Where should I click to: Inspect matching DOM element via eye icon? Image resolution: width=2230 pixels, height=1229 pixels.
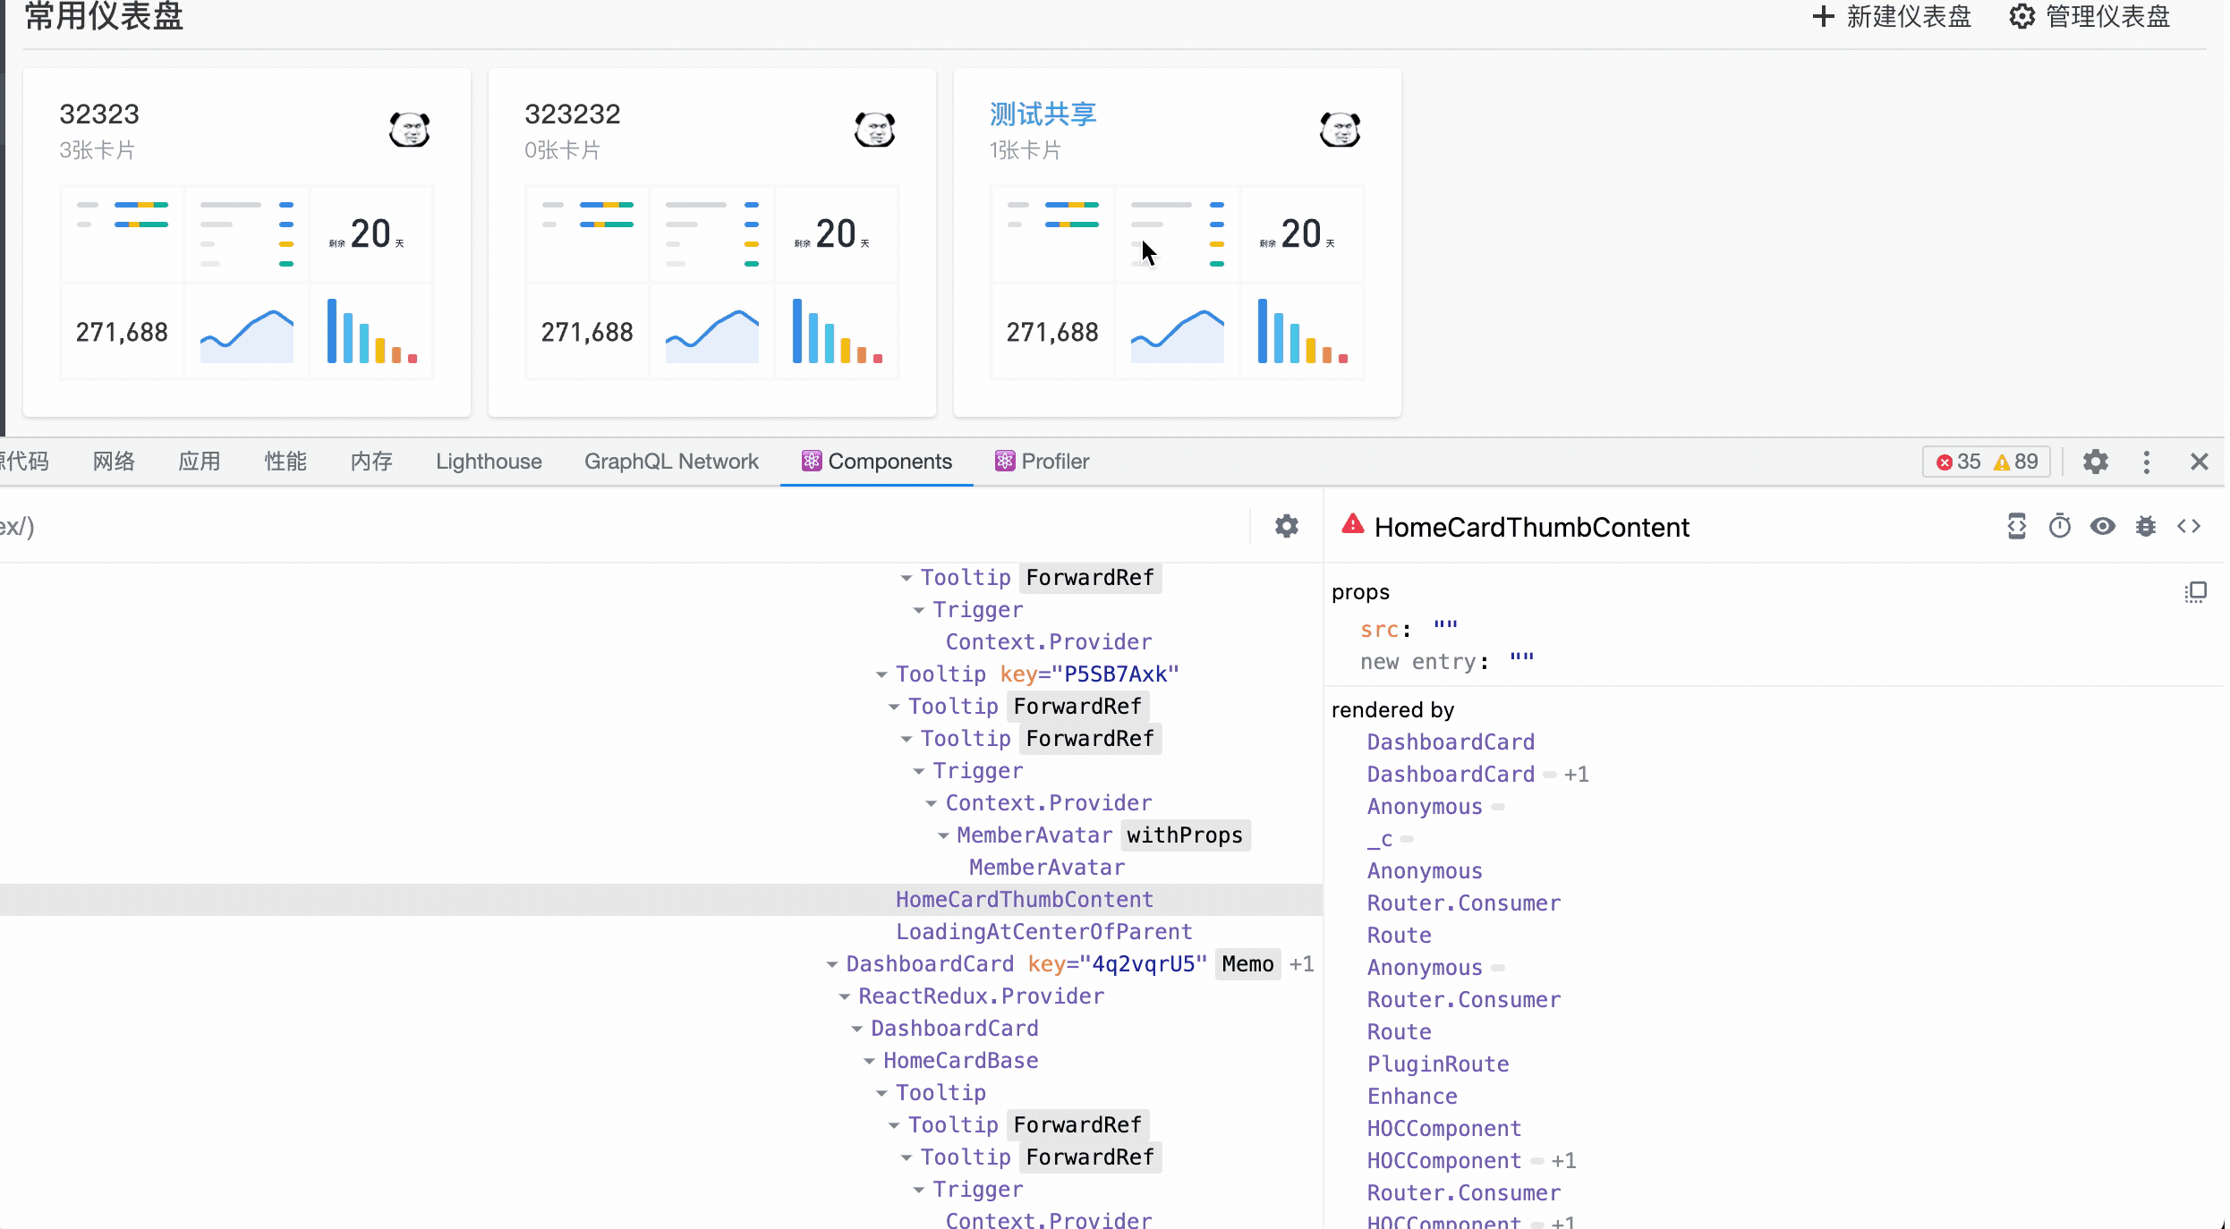[x=2102, y=526]
